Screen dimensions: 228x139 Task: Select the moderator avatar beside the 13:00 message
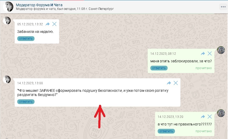coord(7,80)
